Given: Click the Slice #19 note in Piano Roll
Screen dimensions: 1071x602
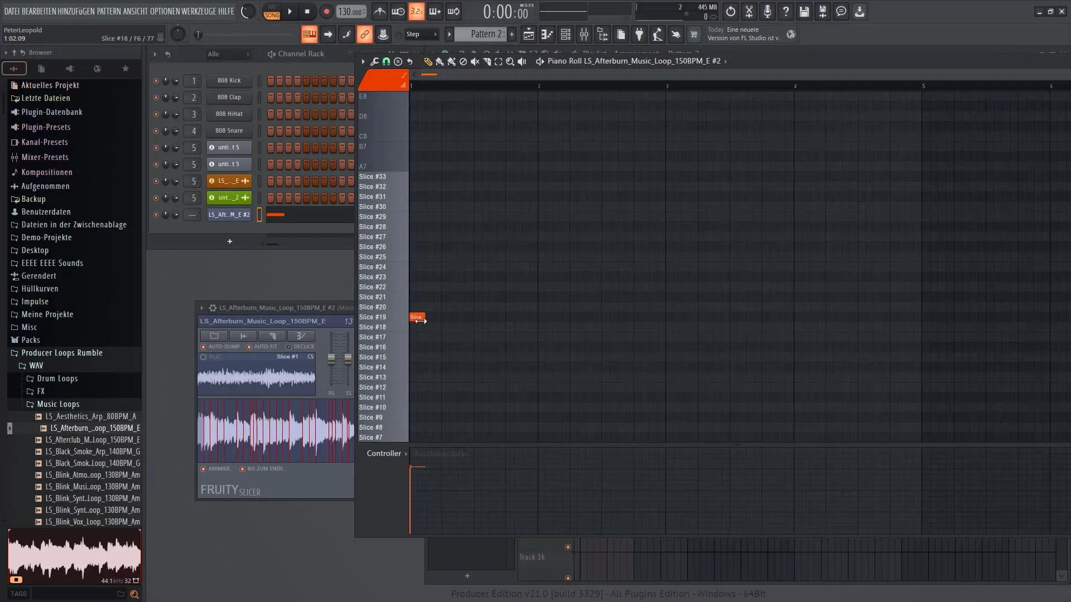Looking at the screenshot, I should [417, 317].
